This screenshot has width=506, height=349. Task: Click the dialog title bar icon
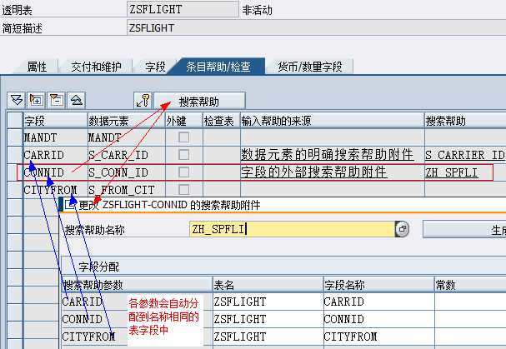click(71, 206)
